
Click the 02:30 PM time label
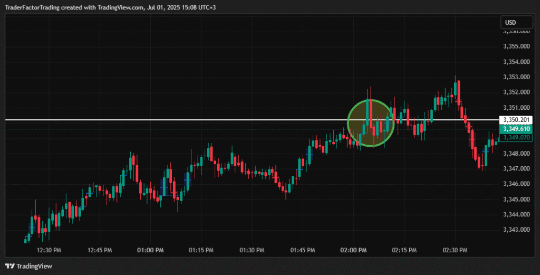[455, 250]
